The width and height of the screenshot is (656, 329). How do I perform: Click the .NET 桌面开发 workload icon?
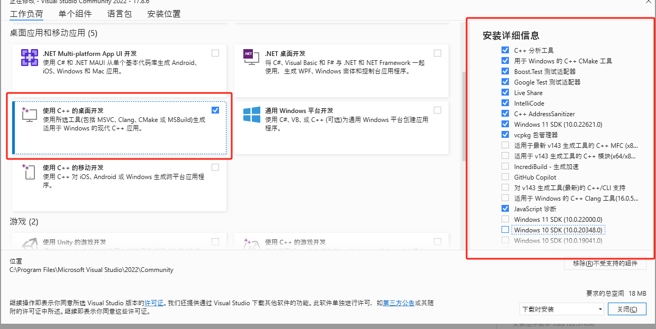pos(251,58)
